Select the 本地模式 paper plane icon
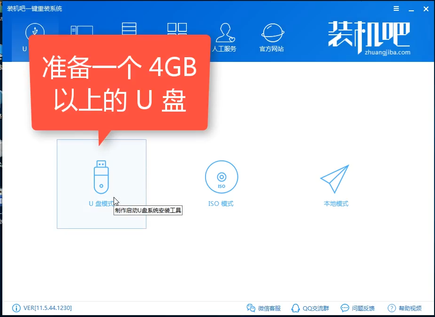The image size is (435, 317). tap(335, 177)
